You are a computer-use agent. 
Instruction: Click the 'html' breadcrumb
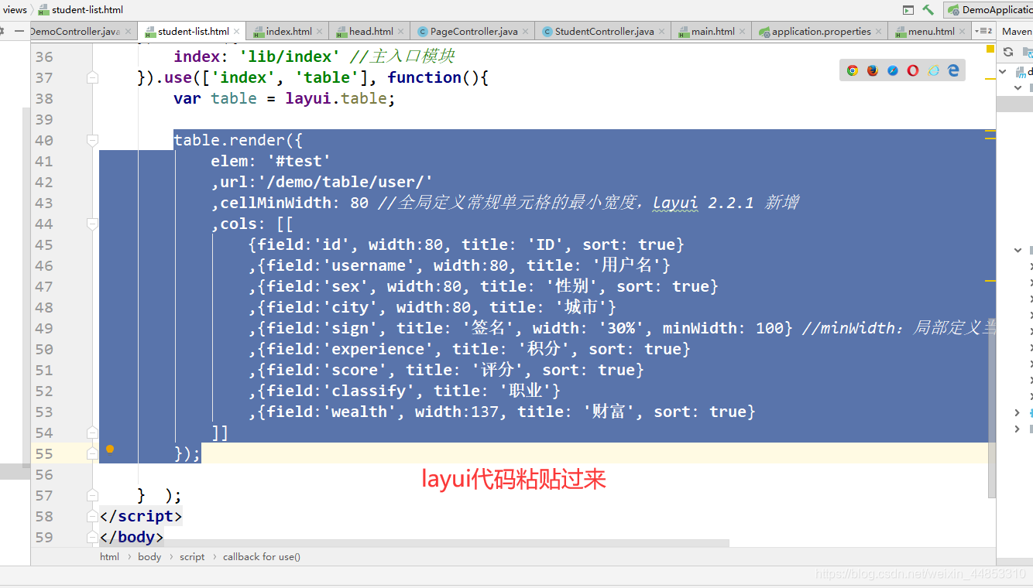pyautogui.click(x=109, y=556)
